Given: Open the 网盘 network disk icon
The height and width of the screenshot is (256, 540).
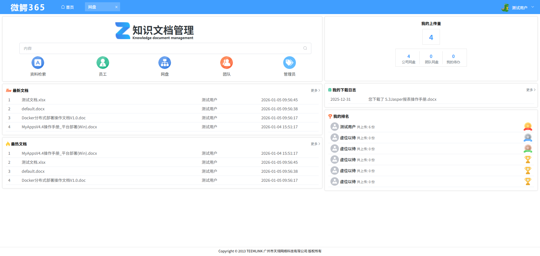Looking at the screenshot, I should pos(165,62).
